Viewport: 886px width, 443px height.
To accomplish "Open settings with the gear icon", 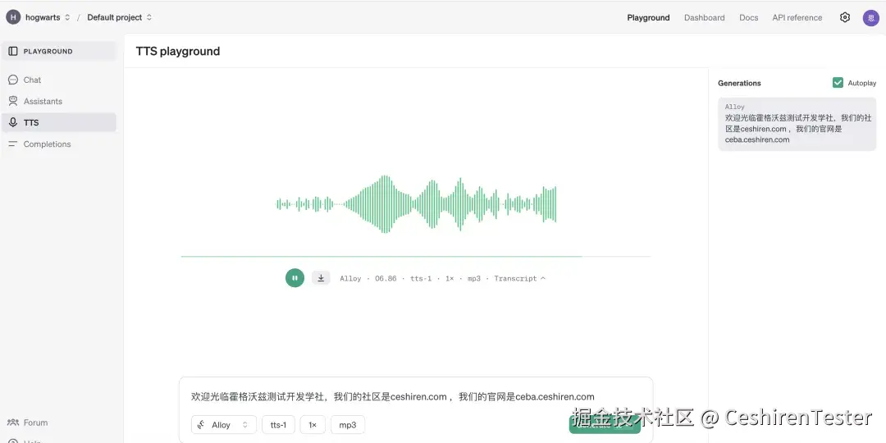I will coord(845,17).
